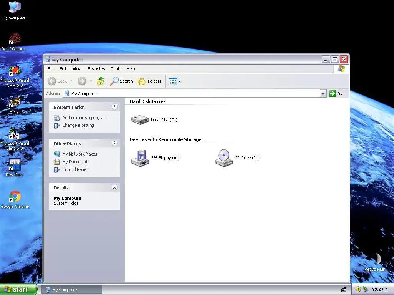Click the Windows flag logo

(341, 68)
